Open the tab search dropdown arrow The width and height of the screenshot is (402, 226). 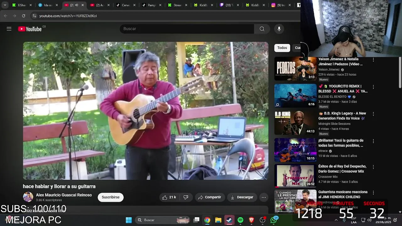[5, 5]
